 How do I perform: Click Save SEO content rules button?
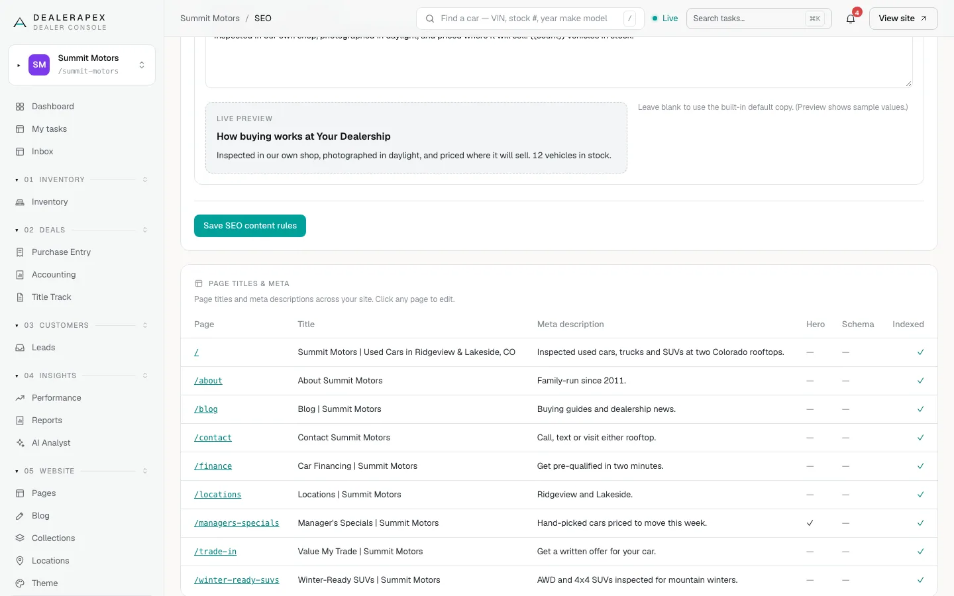click(250, 226)
